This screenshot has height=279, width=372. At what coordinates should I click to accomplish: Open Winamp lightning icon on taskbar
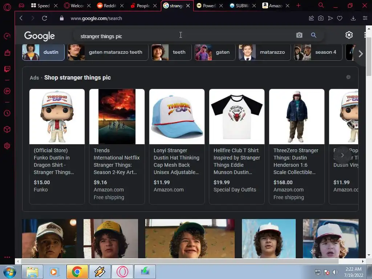[100, 272]
